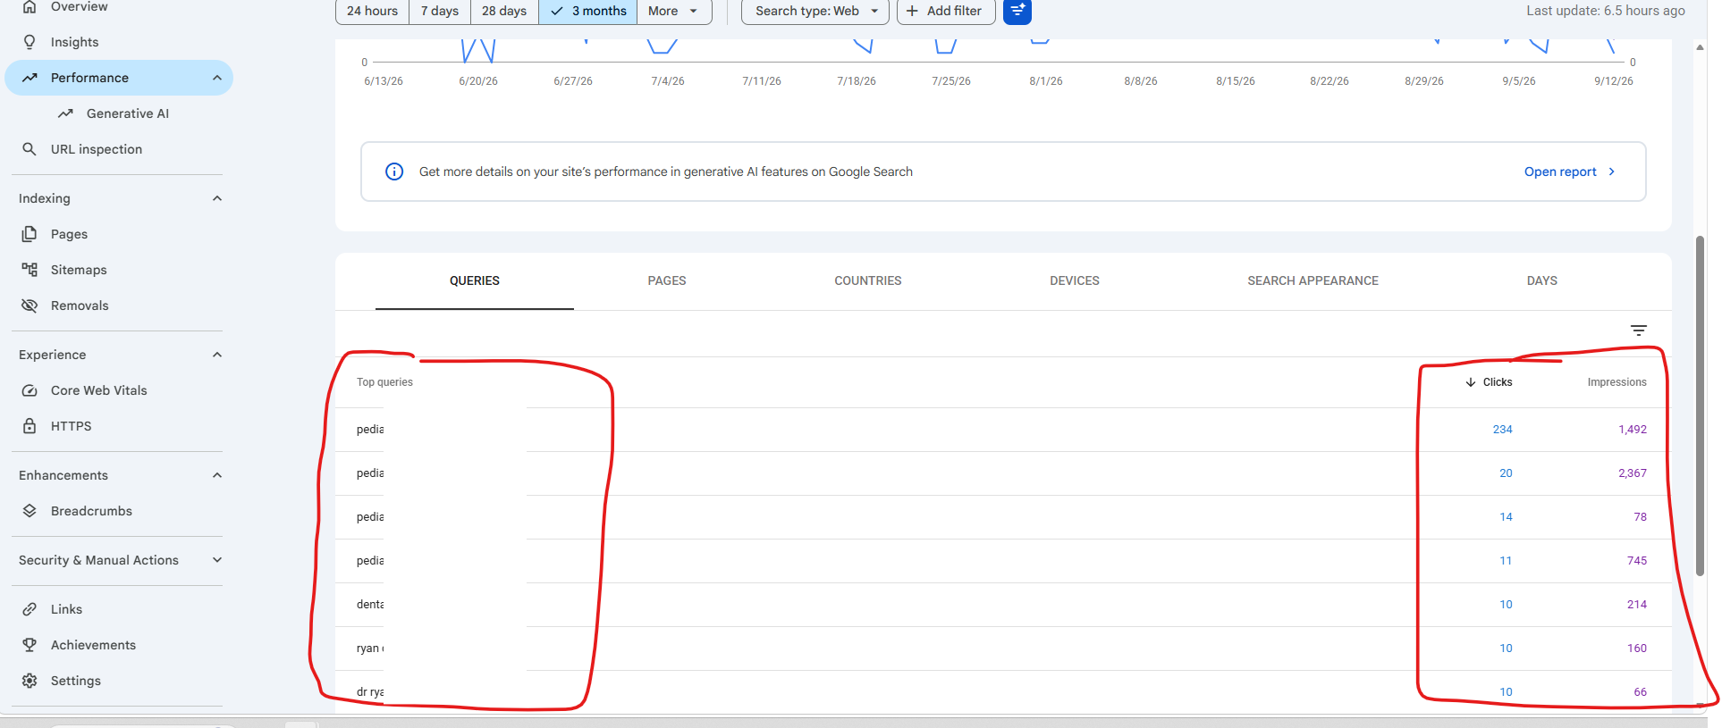This screenshot has height=728, width=1722.
Task: Open the generative AI report link
Action: (1570, 172)
